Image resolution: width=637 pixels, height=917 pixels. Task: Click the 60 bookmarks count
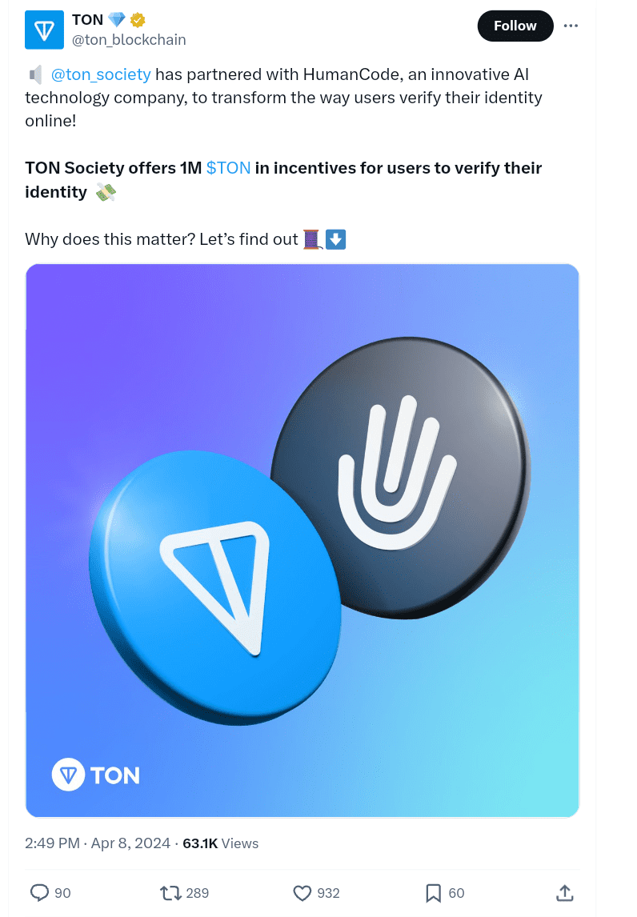[456, 893]
